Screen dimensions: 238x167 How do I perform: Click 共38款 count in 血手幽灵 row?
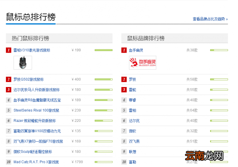click(x=192, y=50)
